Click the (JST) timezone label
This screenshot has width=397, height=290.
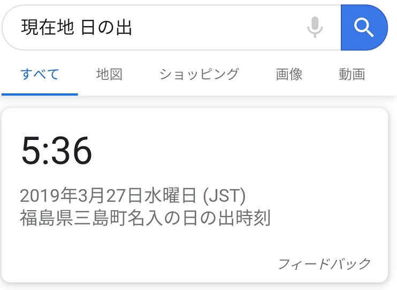click(x=224, y=195)
